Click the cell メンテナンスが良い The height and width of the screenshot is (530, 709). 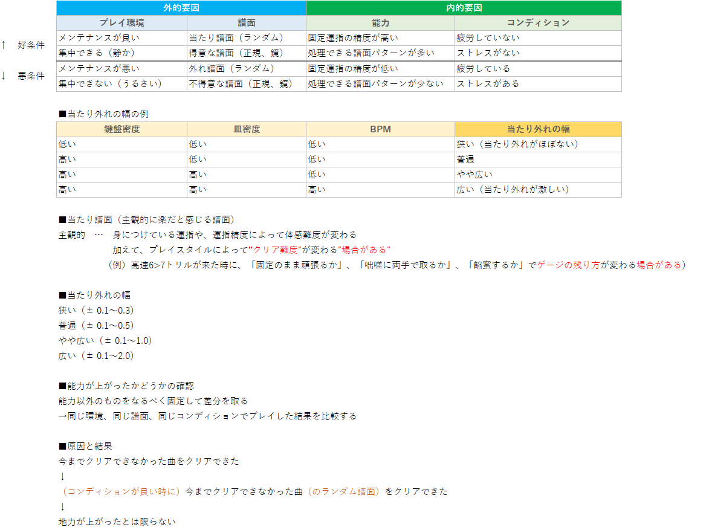(x=121, y=38)
